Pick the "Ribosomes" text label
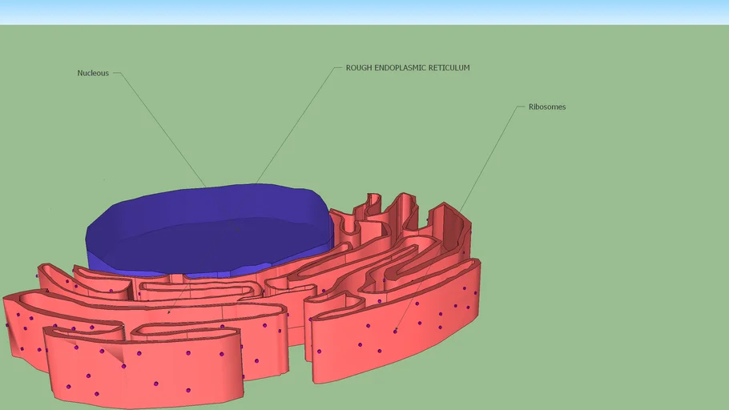Screen dimensions: 729x410 (x=546, y=107)
